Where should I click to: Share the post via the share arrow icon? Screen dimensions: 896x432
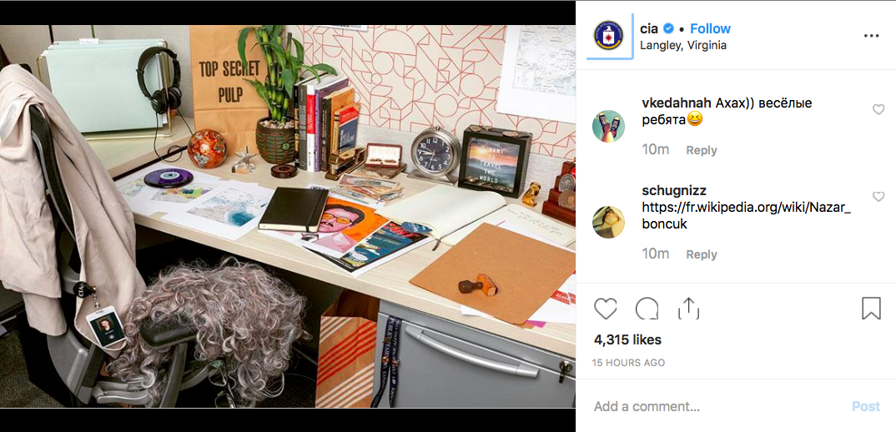(688, 309)
